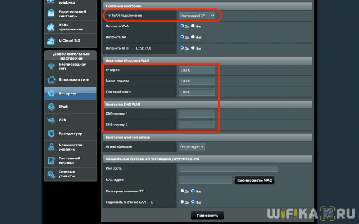Click the DNS-сервер 1 input field

tap(197, 114)
